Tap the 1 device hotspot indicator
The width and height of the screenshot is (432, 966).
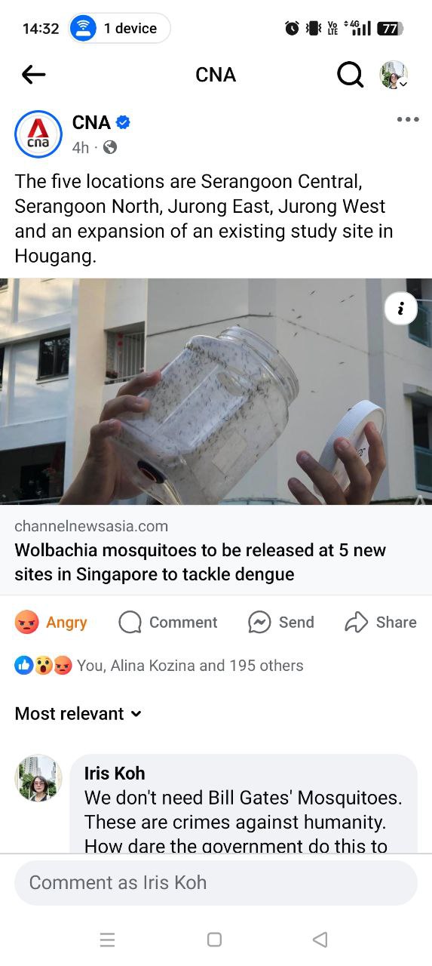click(119, 29)
